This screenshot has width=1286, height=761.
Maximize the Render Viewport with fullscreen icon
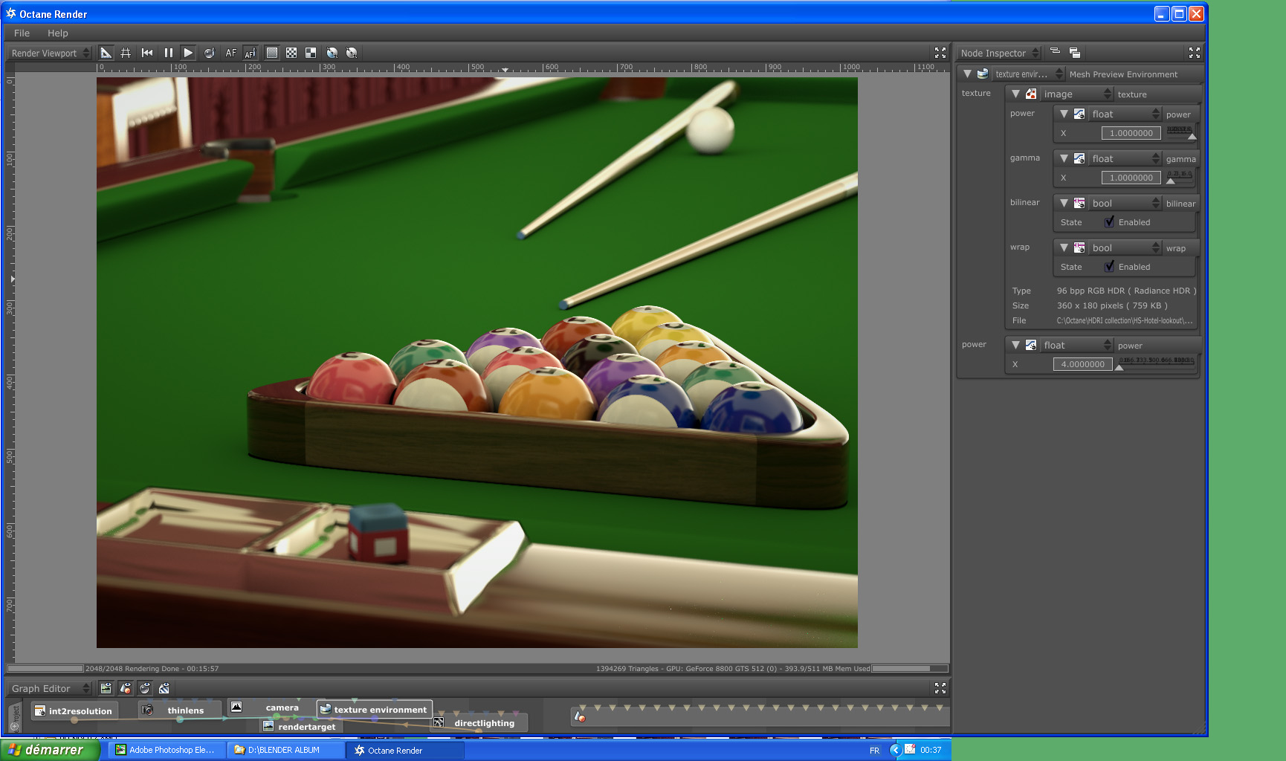(x=940, y=53)
